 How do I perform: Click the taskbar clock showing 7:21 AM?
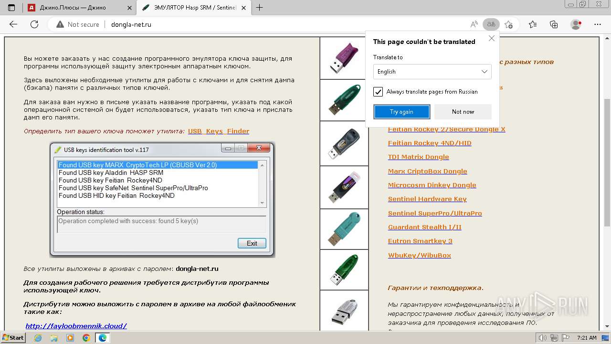coord(587,338)
